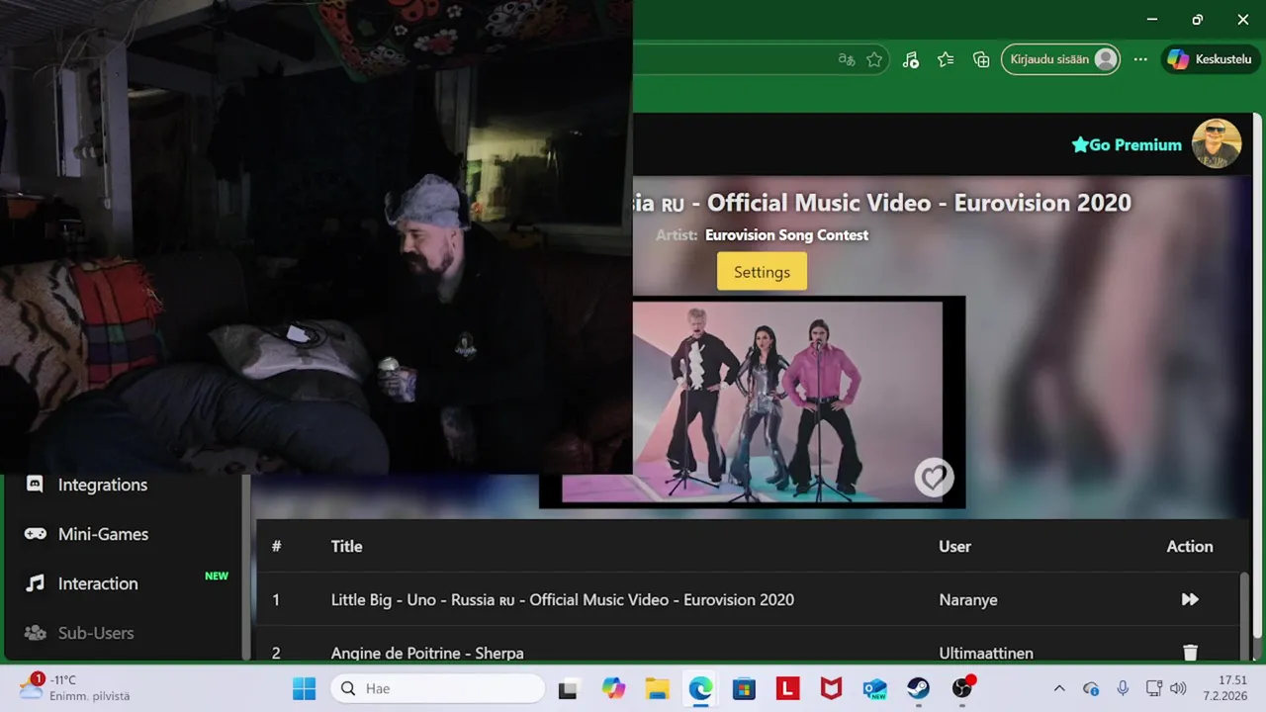Show hidden system tray icons
Screen dimensions: 1266x712
[x=1059, y=688]
